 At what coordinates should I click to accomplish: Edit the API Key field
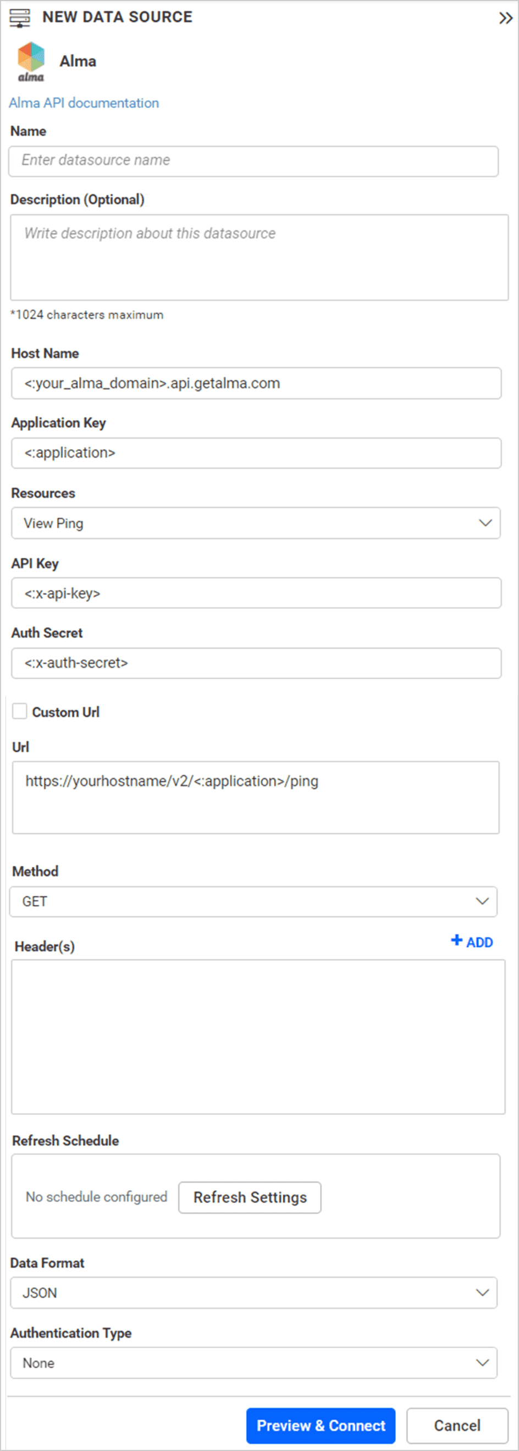click(x=256, y=593)
